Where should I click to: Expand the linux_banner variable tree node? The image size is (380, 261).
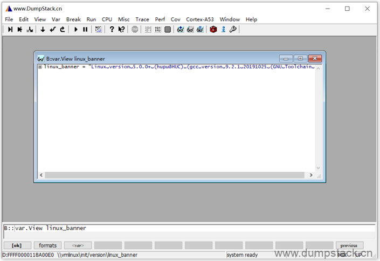[40, 67]
